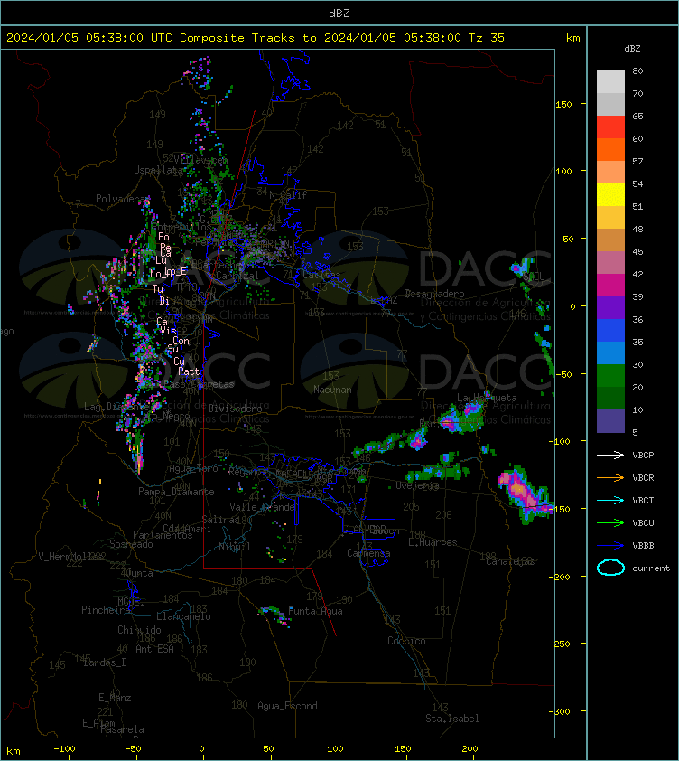Click the green VBCU arrow in the legend
Viewport: 679px width, 761px height.
(x=610, y=522)
